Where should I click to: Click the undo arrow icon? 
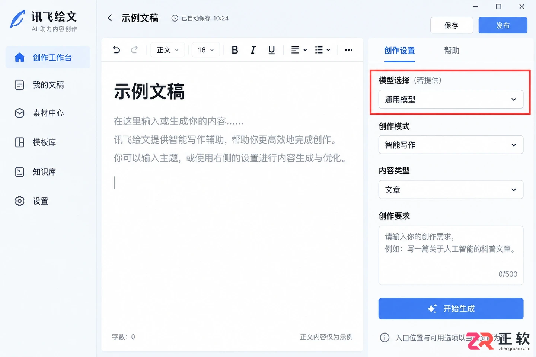(117, 50)
